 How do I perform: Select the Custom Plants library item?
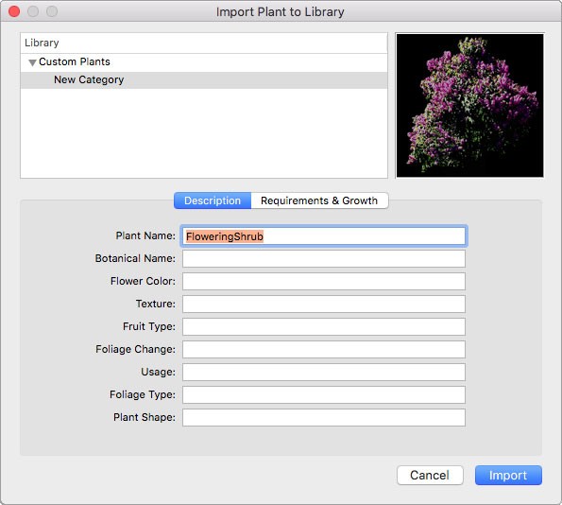(75, 61)
